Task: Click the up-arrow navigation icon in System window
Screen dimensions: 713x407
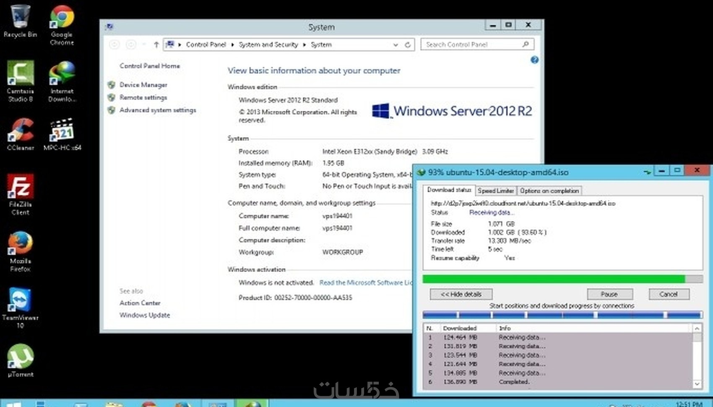Action: coord(156,44)
